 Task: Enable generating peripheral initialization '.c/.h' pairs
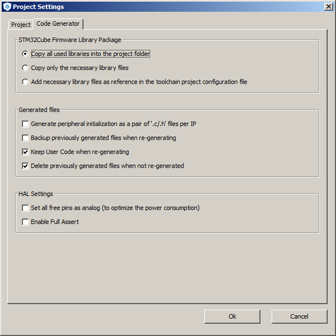click(x=25, y=124)
